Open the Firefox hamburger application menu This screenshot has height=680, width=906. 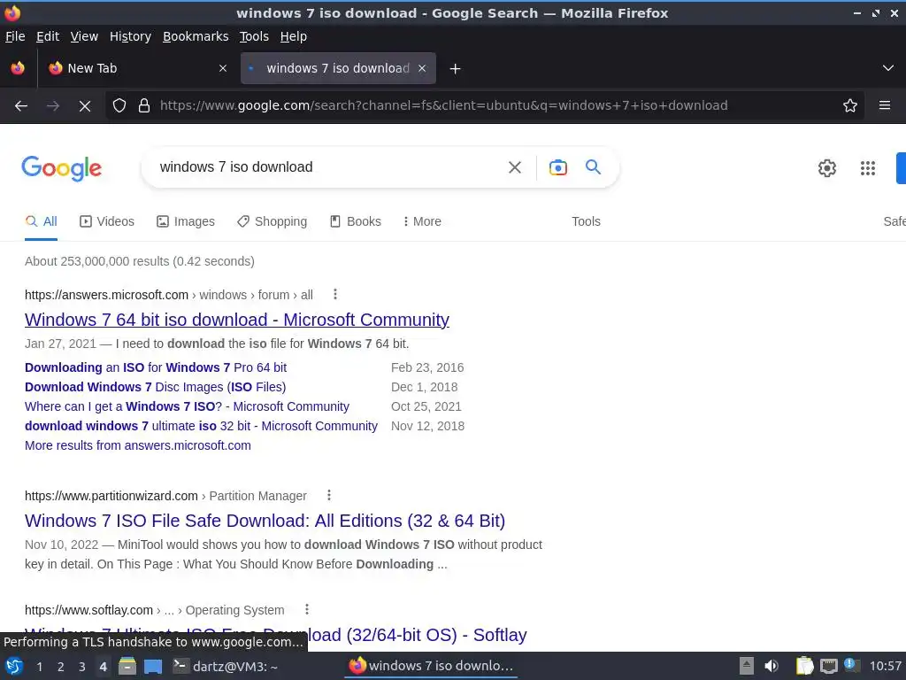point(885,105)
